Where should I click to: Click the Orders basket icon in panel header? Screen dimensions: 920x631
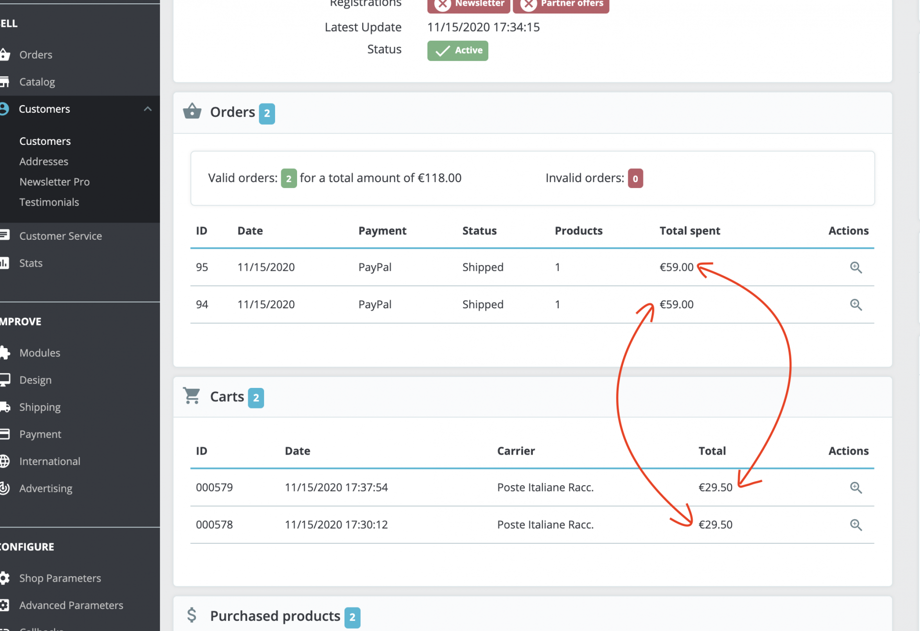tap(192, 111)
